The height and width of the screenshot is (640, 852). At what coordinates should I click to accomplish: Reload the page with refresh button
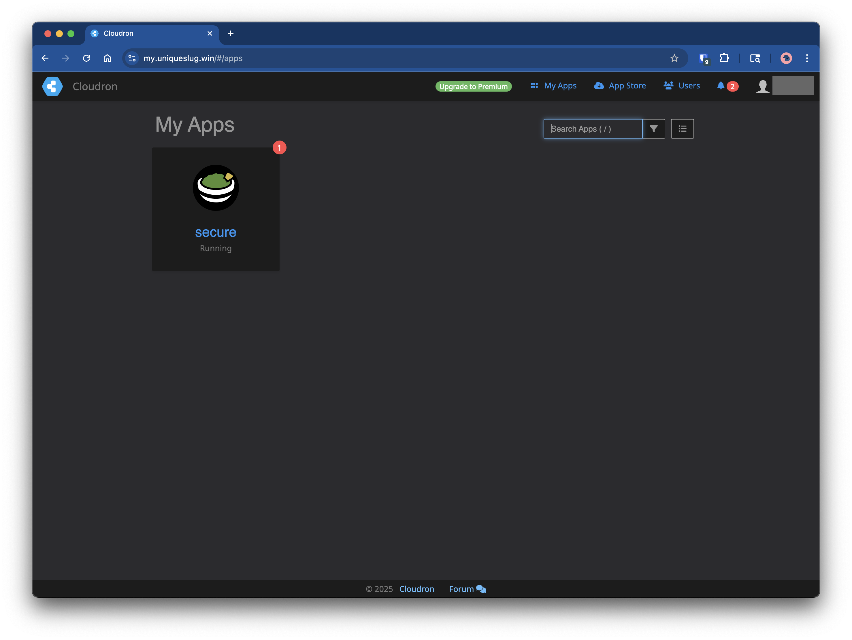[86, 58]
